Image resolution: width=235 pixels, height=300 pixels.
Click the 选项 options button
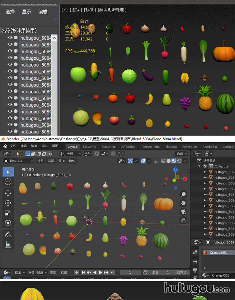(x=181, y=154)
